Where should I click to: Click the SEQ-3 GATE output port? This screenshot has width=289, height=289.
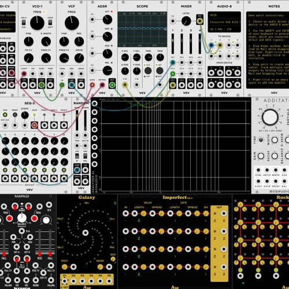[34, 125]
